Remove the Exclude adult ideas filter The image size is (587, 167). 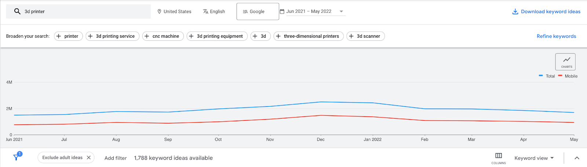tap(89, 157)
